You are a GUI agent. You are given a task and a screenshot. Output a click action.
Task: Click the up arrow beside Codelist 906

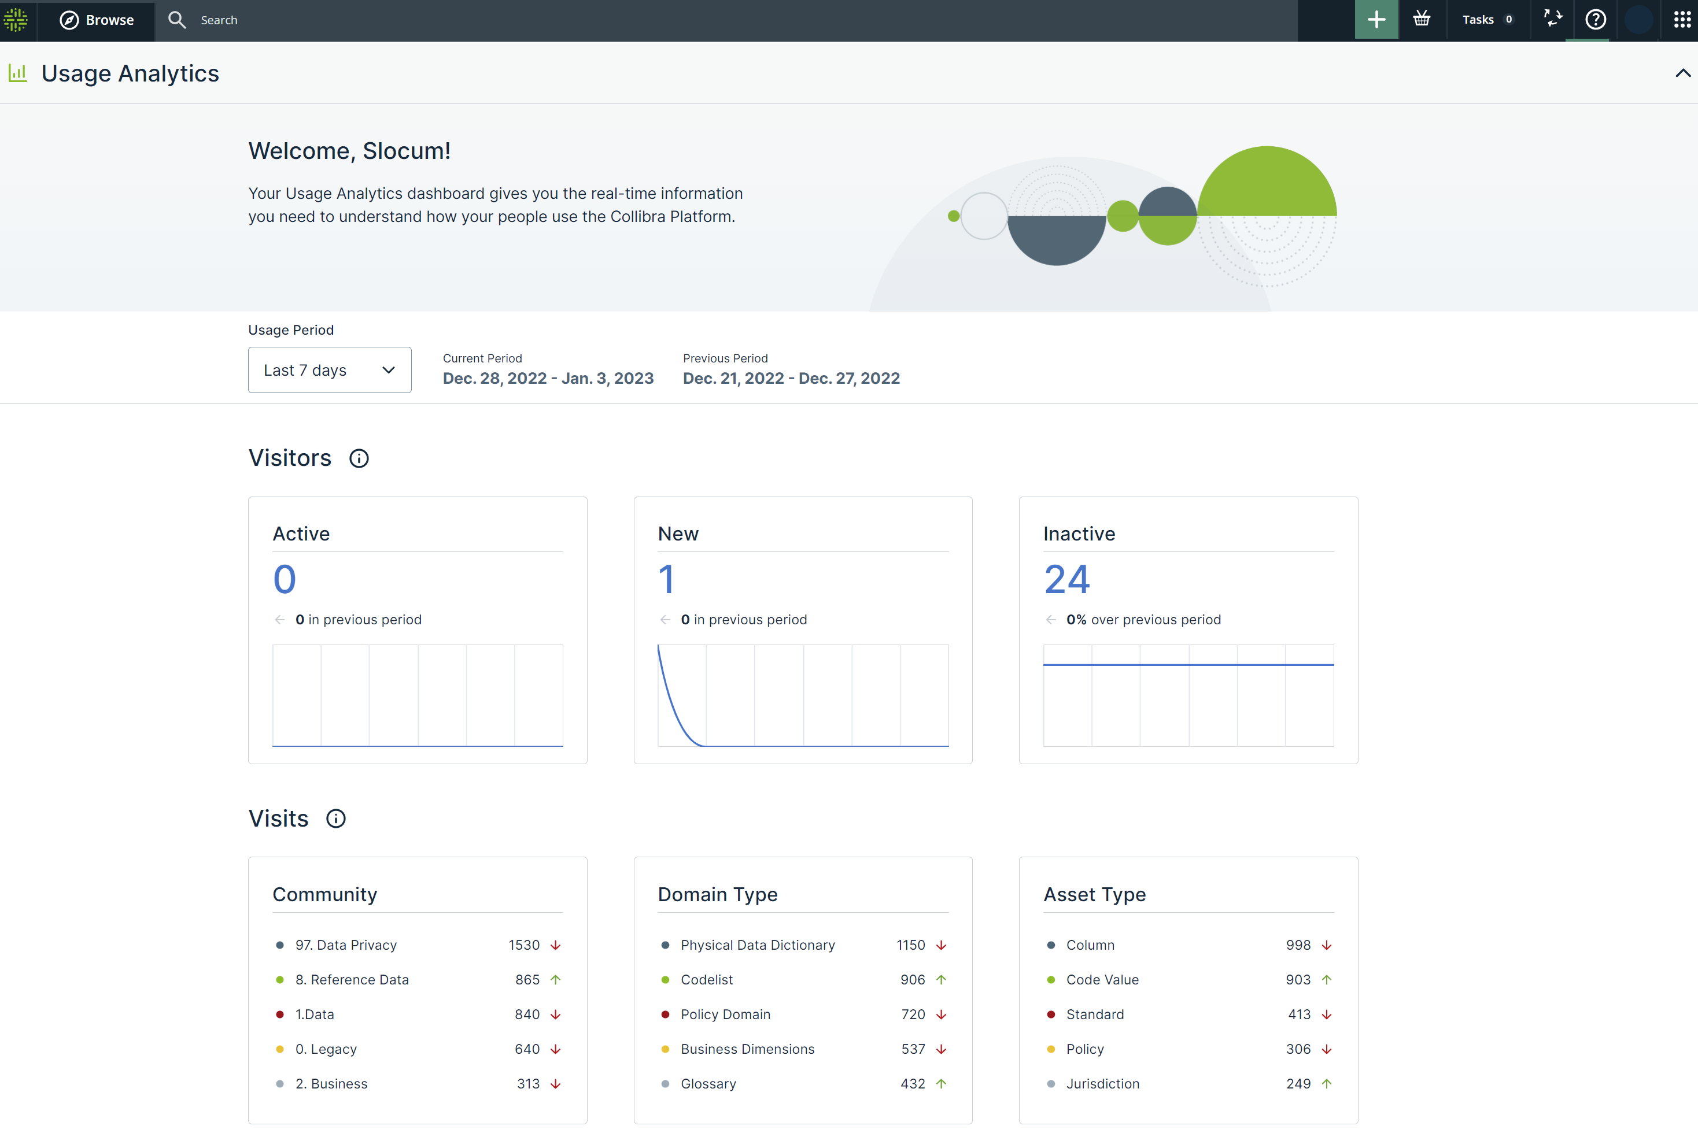coord(941,979)
